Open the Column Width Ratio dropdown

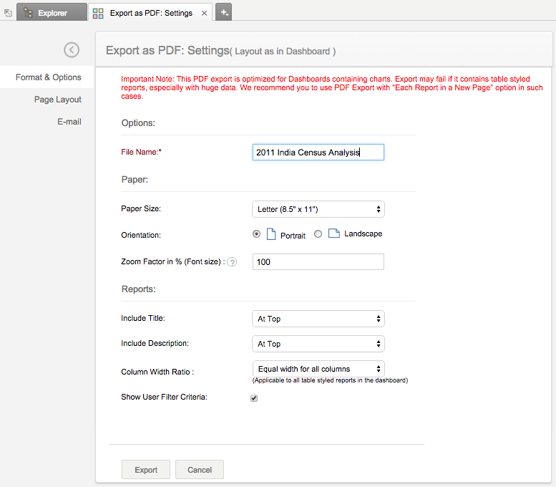click(318, 369)
